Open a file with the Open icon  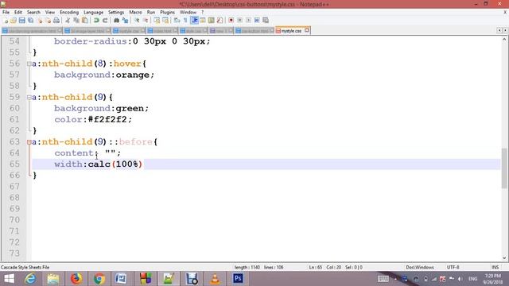pos(14,20)
